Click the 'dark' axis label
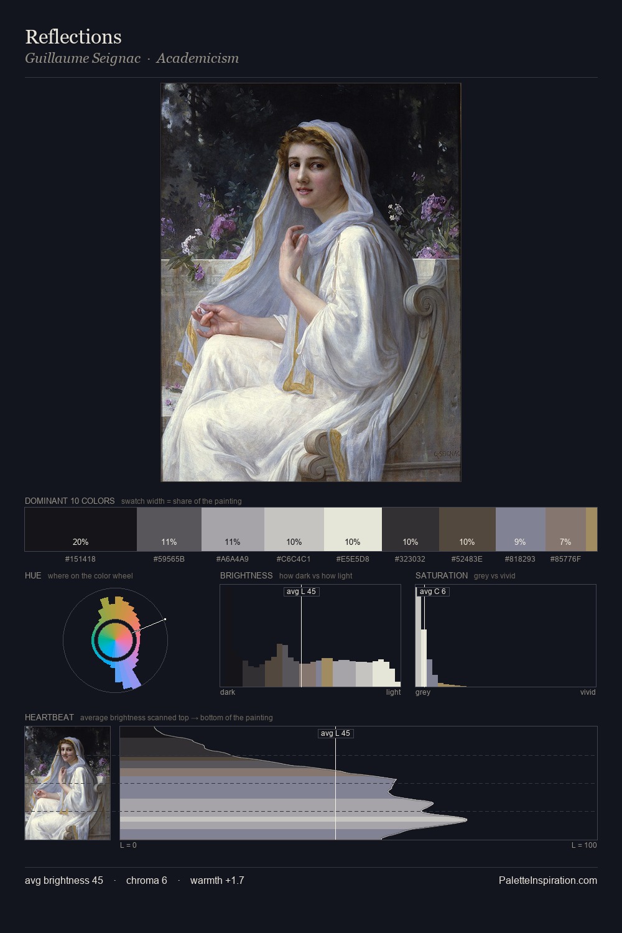The image size is (622, 933). coord(228,692)
